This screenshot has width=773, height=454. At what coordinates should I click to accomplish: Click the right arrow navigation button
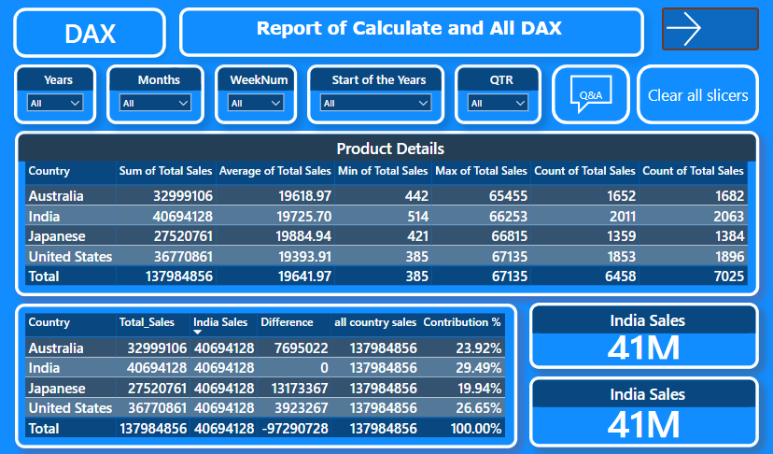[x=710, y=29]
